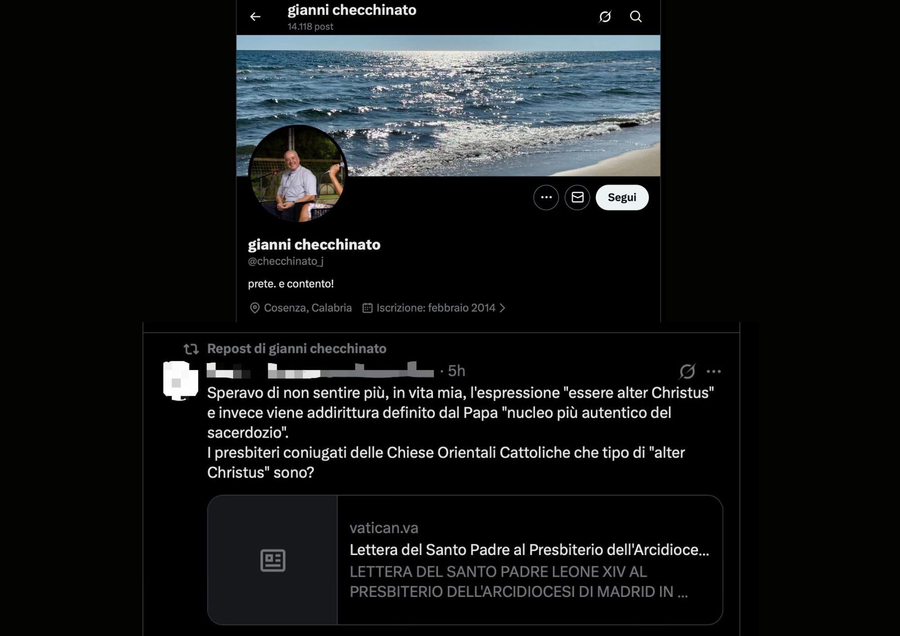Follow the account with Segui button
The height and width of the screenshot is (636, 900).
pyautogui.click(x=622, y=197)
